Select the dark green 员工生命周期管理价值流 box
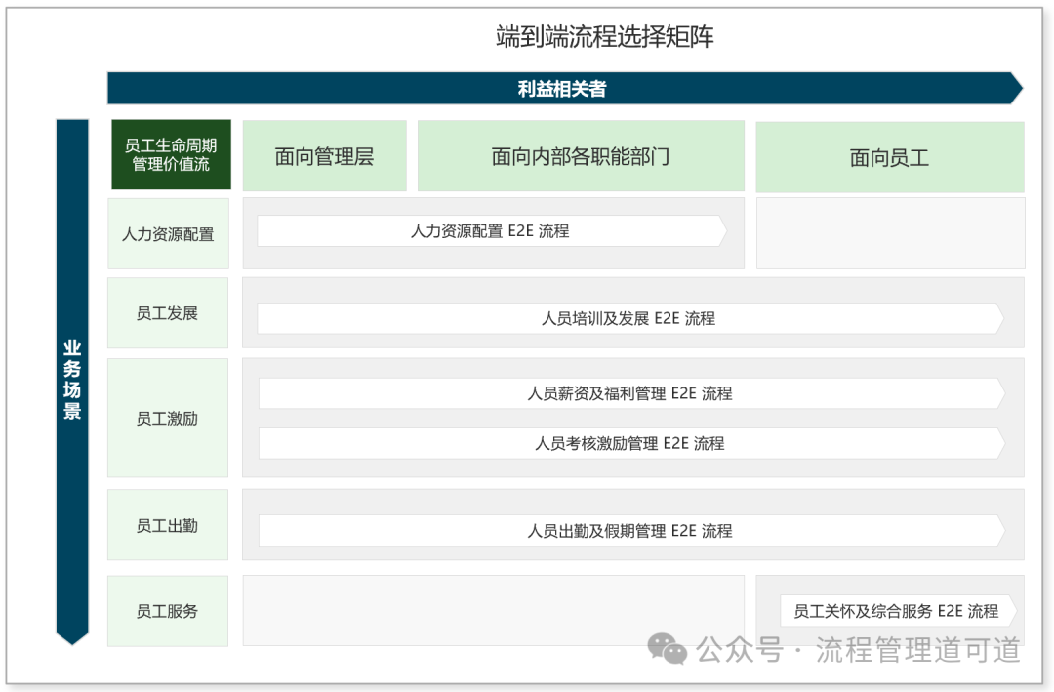The image size is (1054, 692). click(171, 155)
